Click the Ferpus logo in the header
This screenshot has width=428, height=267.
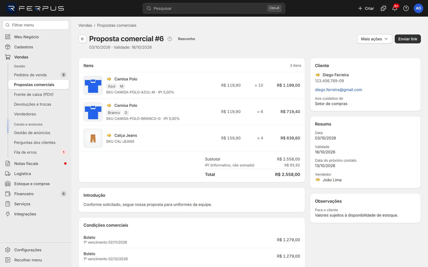[x=35, y=8]
